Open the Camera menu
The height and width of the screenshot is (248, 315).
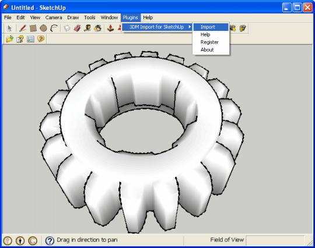(x=54, y=17)
